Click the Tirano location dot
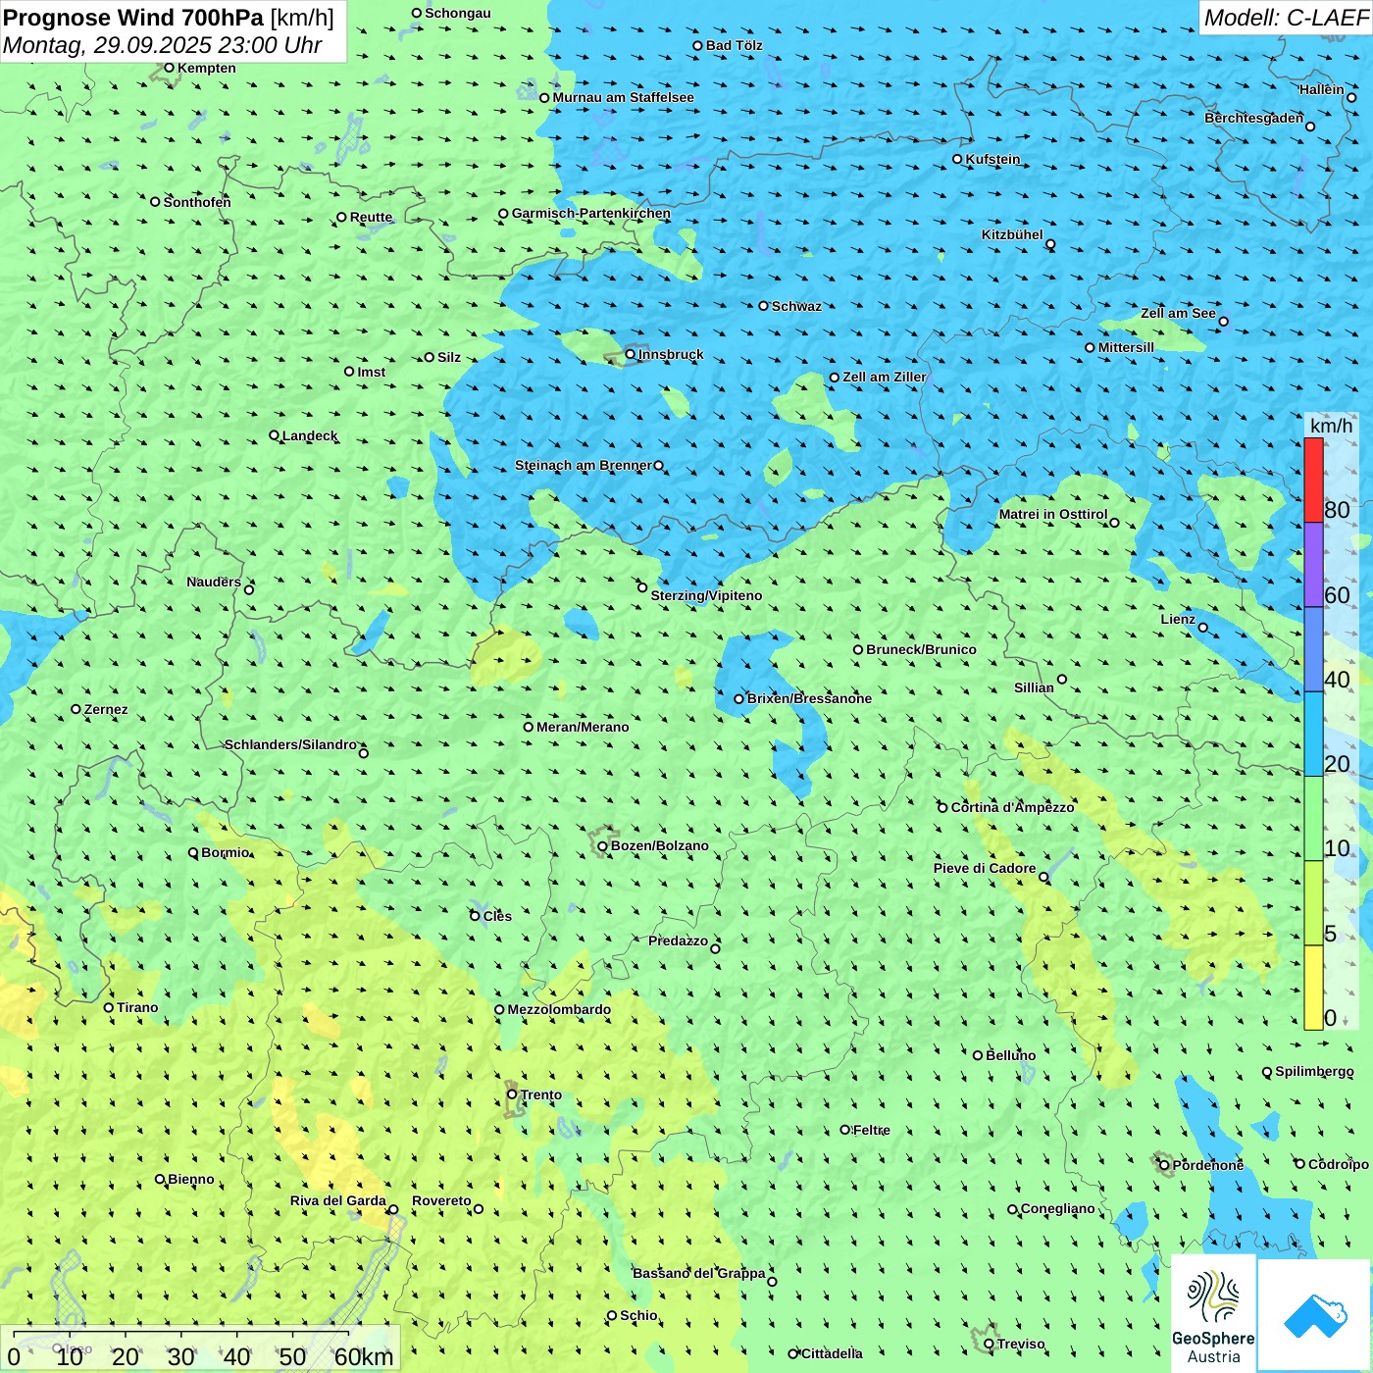The height and width of the screenshot is (1373, 1373). coord(109,1007)
